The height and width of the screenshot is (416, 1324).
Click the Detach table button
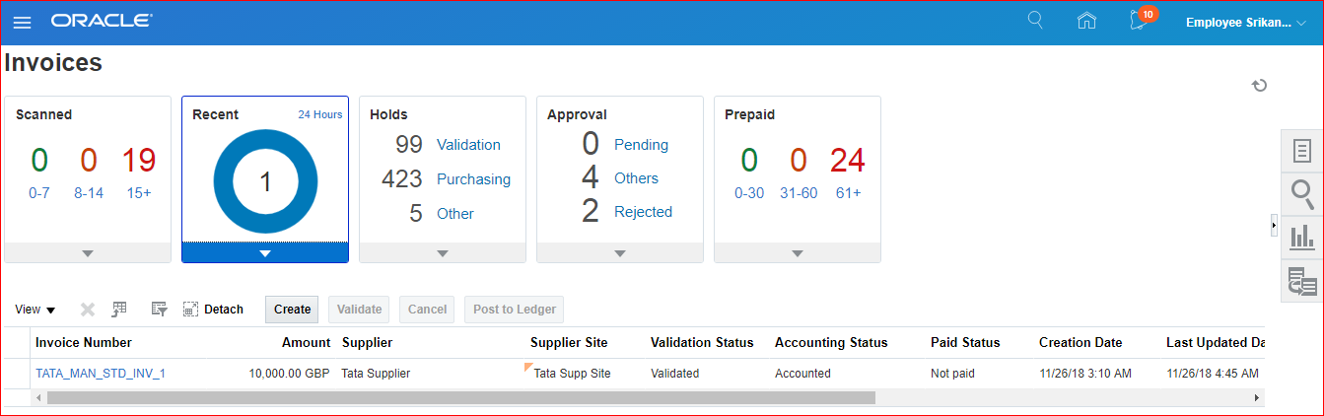(214, 310)
